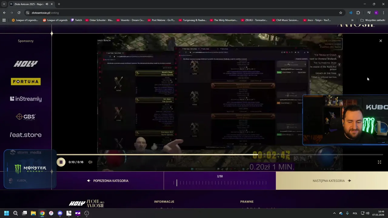Open Apple Music from the taskbar
The height and width of the screenshot is (218, 388).
pos(51,213)
